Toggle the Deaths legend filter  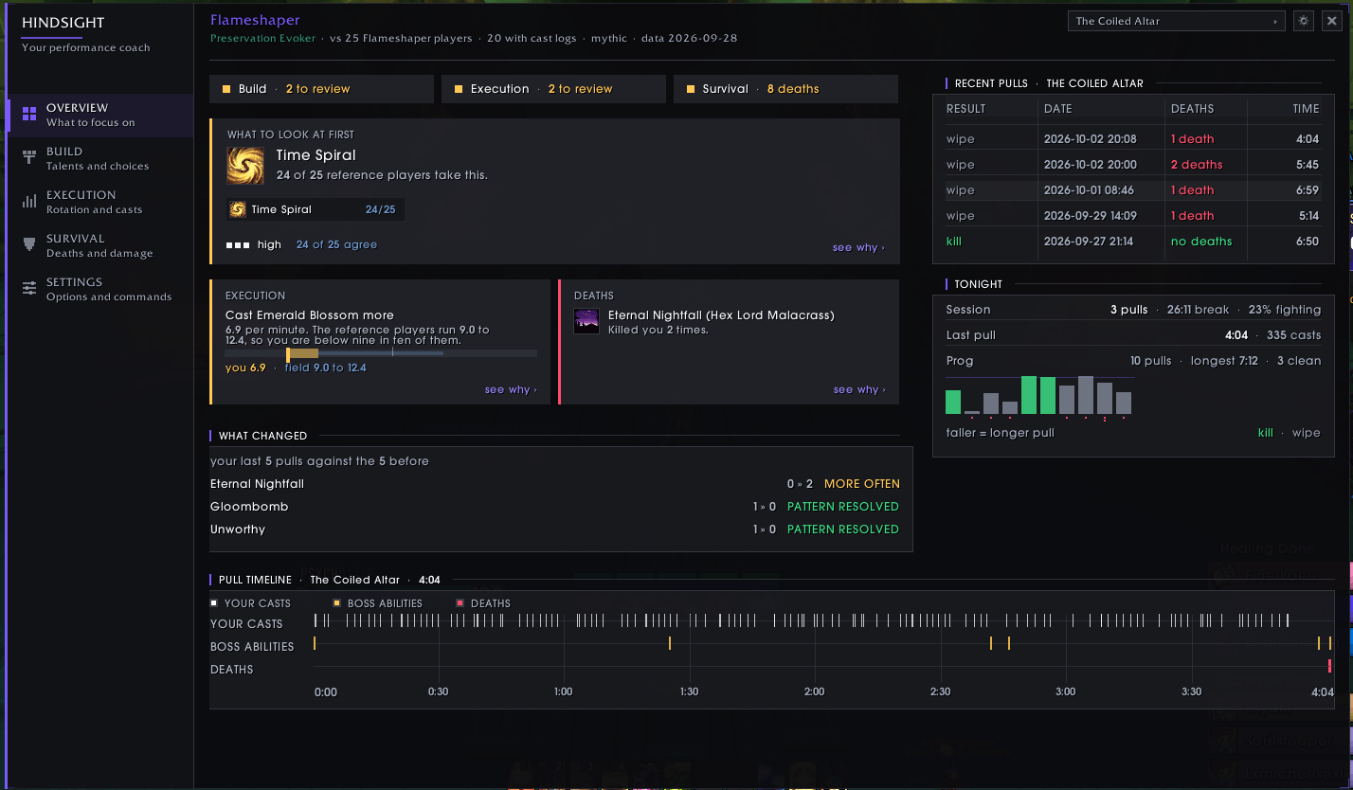pos(483,603)
